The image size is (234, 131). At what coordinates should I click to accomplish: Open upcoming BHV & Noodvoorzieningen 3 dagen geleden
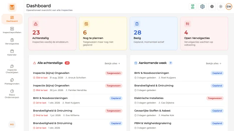tap(179, 75)
